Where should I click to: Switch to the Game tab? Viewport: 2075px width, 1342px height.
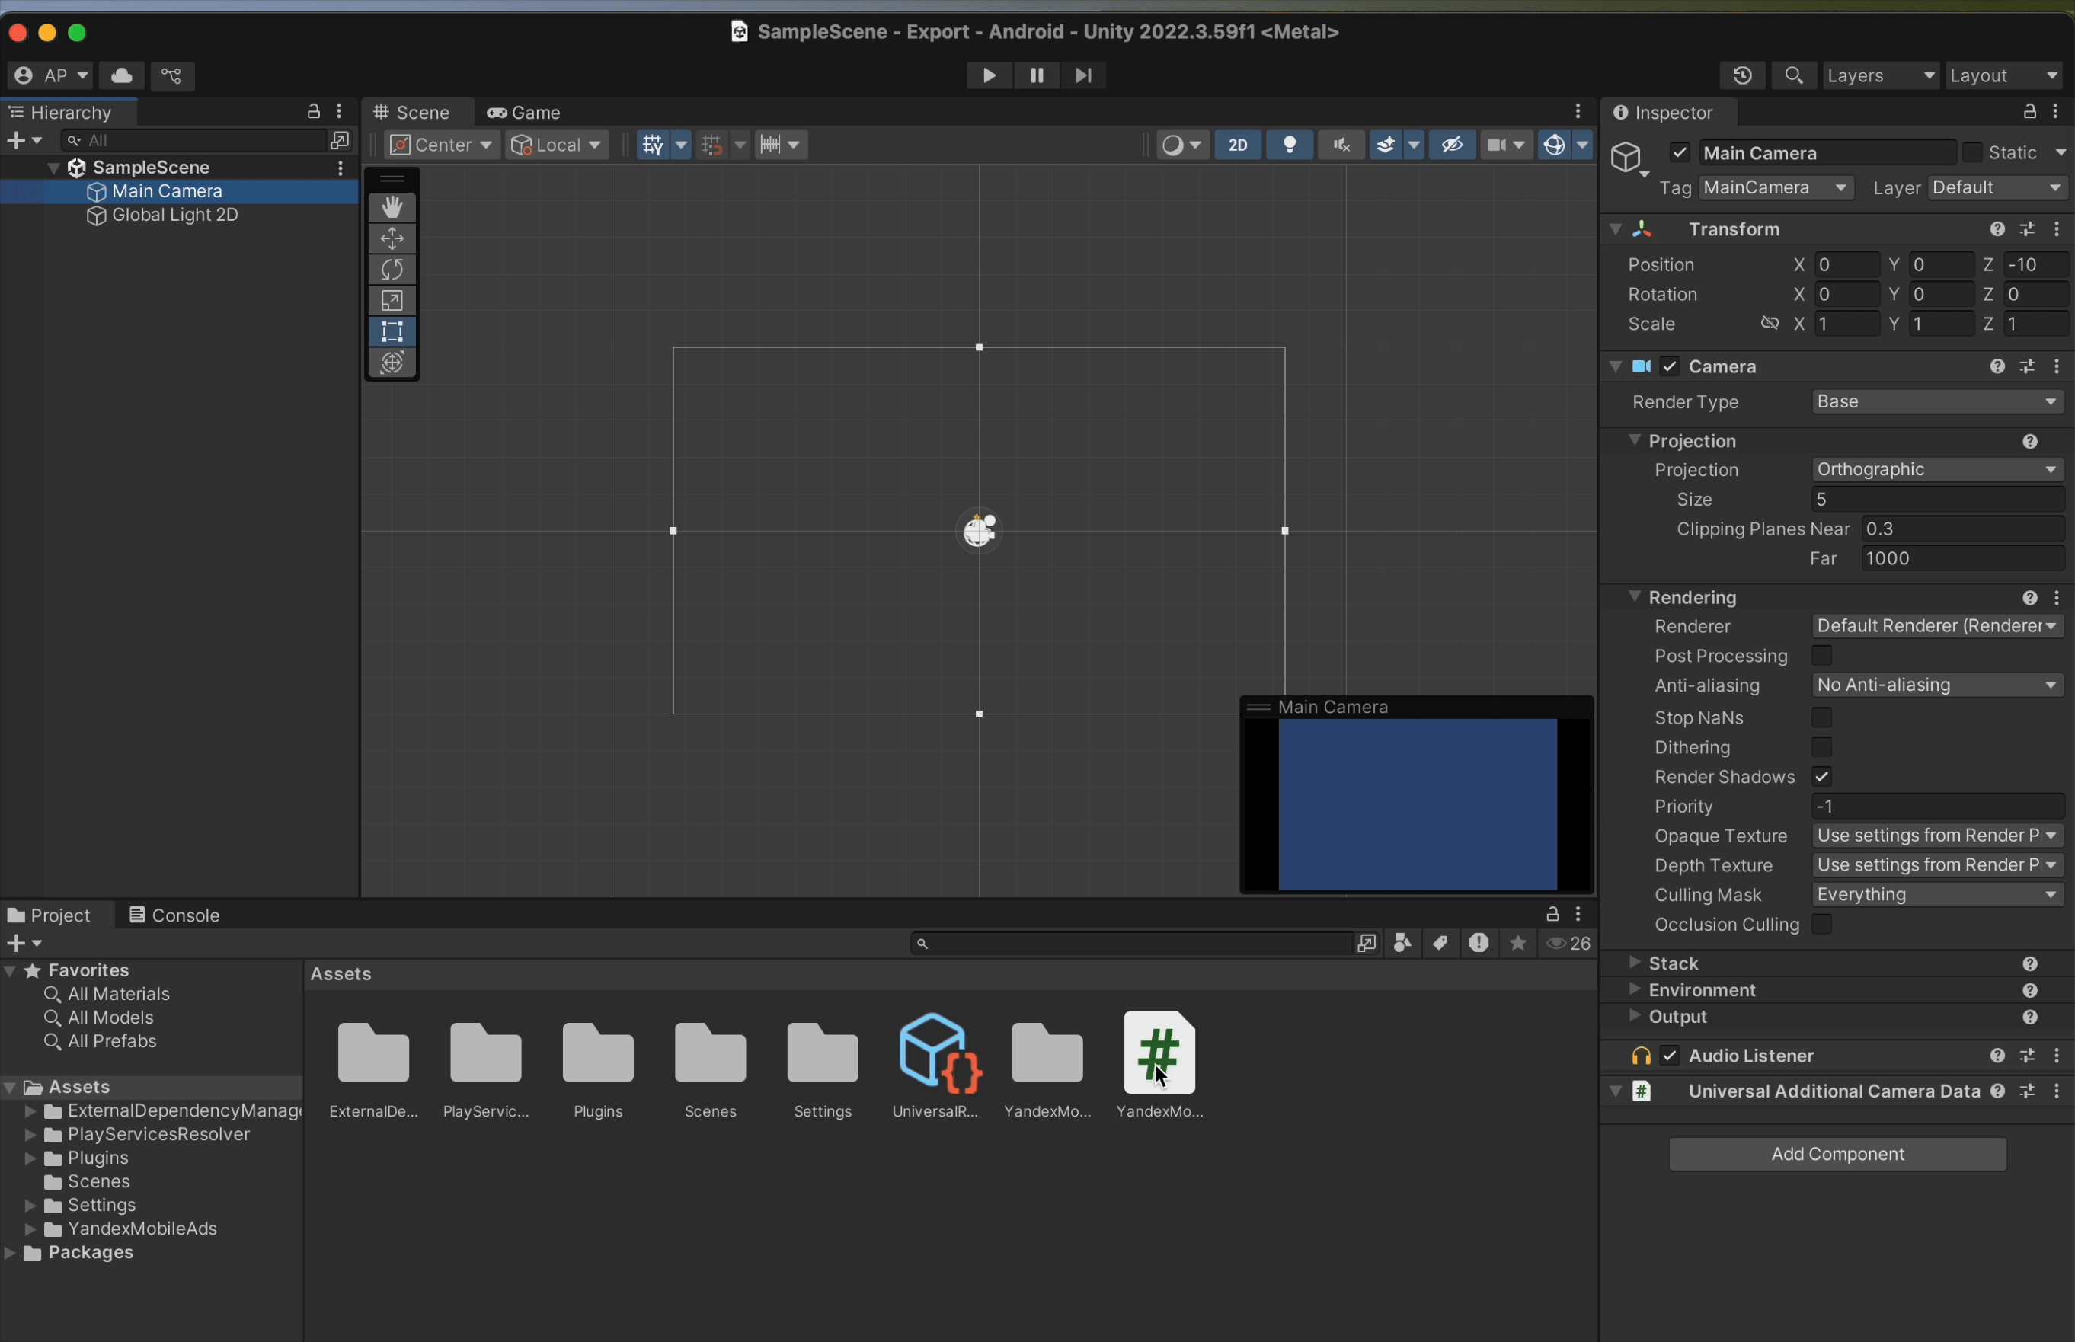tap(524, 113)
